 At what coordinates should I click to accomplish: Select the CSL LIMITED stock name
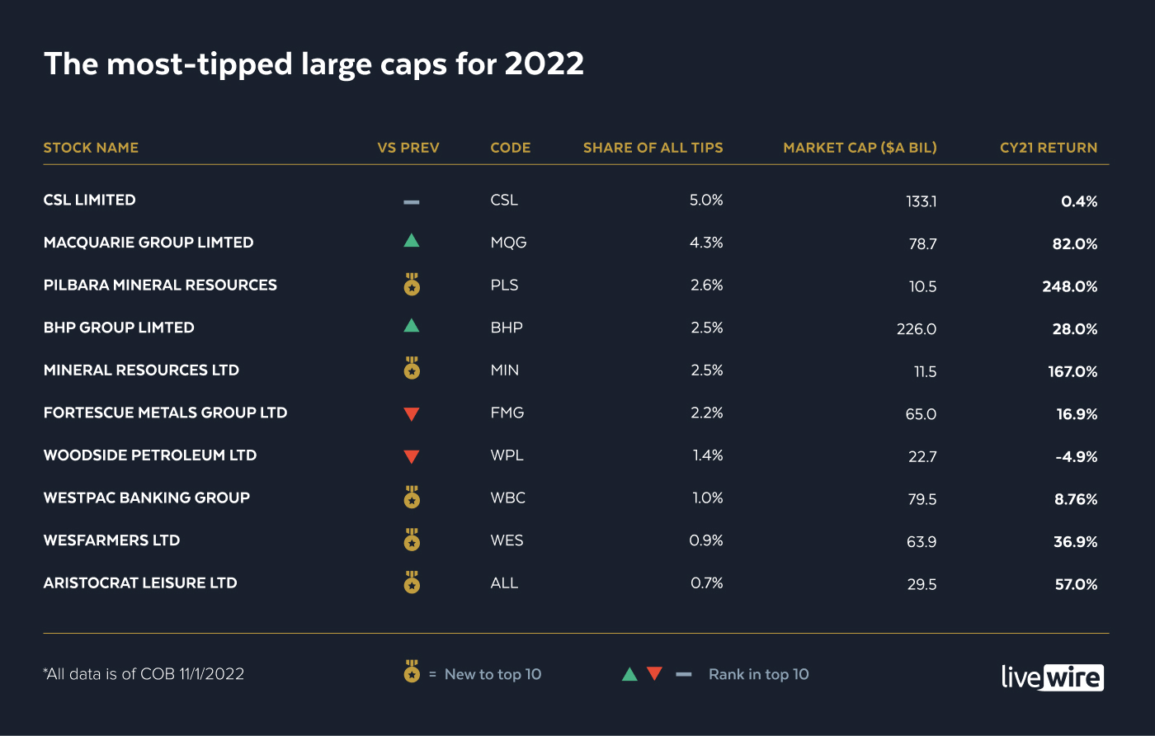(89, 200)
